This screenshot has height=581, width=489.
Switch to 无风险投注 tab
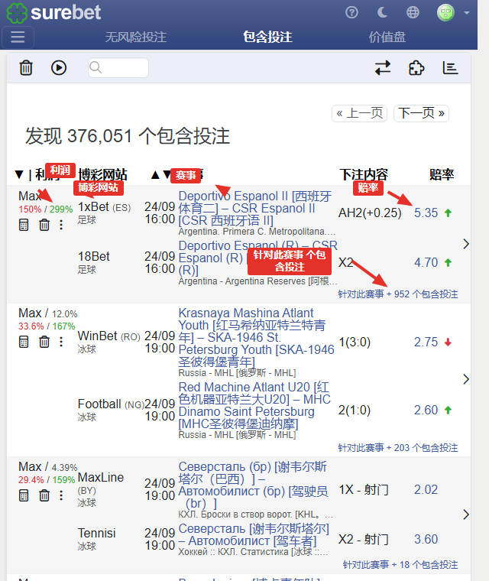tap(135, 37)
